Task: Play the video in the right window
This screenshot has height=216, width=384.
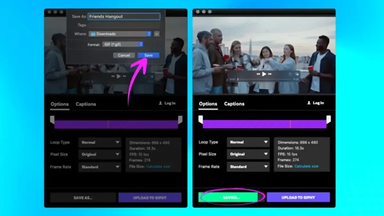Action: click(x=264, y=74)
